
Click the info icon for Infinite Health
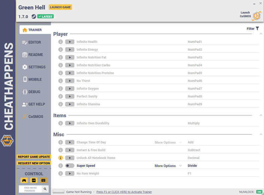tap(60, 42)
